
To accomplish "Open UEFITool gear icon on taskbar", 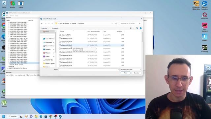I will pyautogui.click(x=60, y=116).
